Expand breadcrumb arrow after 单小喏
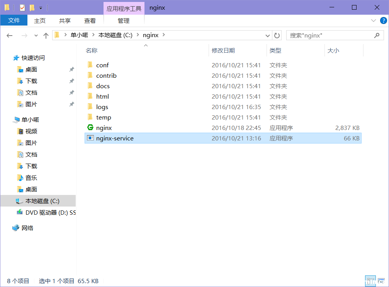This screenshot has height=287, width=389. [x=93, y=35]
